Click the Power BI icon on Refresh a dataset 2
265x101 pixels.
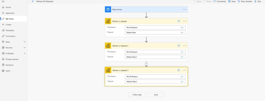click(108, 46)
